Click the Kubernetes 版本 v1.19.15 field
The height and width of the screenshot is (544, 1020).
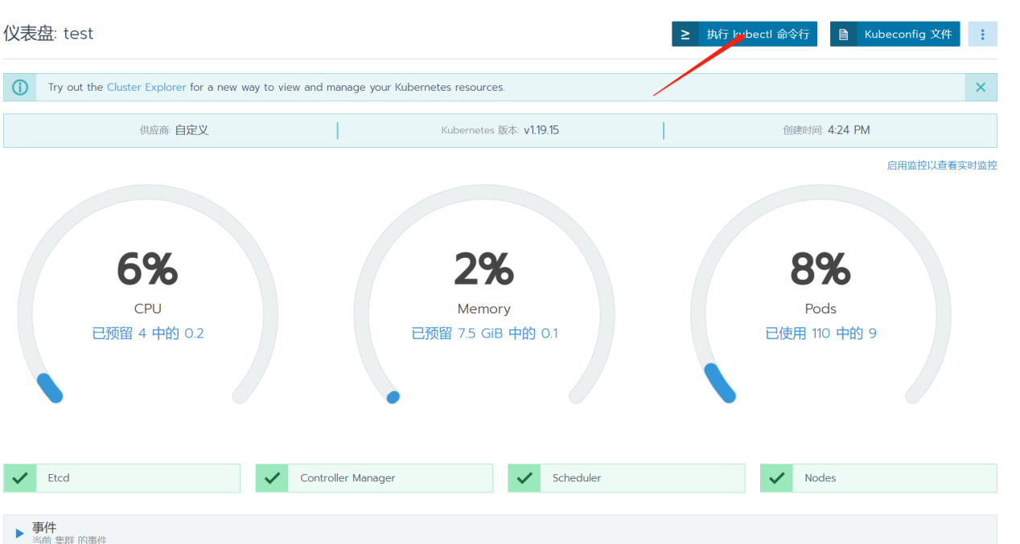coord(500,130)
